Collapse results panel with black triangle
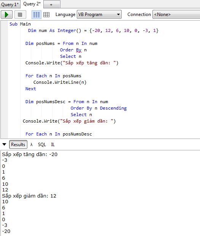Image resolution: width=200 pixels, height=236 pixels. pos(4,145)
